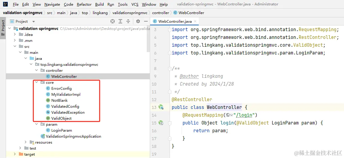Click the NotBlank annotation icon
Image resolution: width=344 pixels, height=158 pixels.
click(48, 101)
